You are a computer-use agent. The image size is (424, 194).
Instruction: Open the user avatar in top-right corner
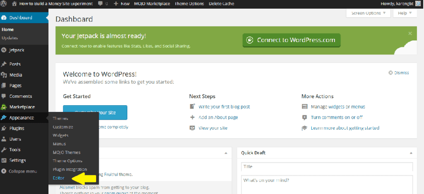click(x=418, y=4)
